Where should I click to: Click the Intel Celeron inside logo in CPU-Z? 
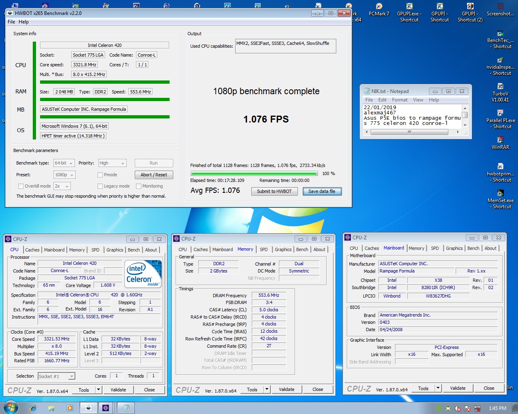(144, 274)
